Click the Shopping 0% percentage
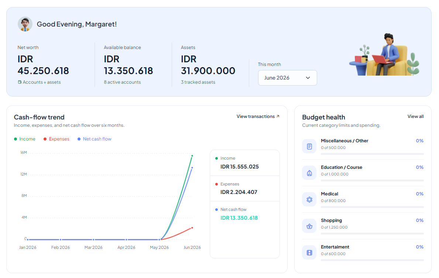The image size is (439, 278). pos(420,220)
